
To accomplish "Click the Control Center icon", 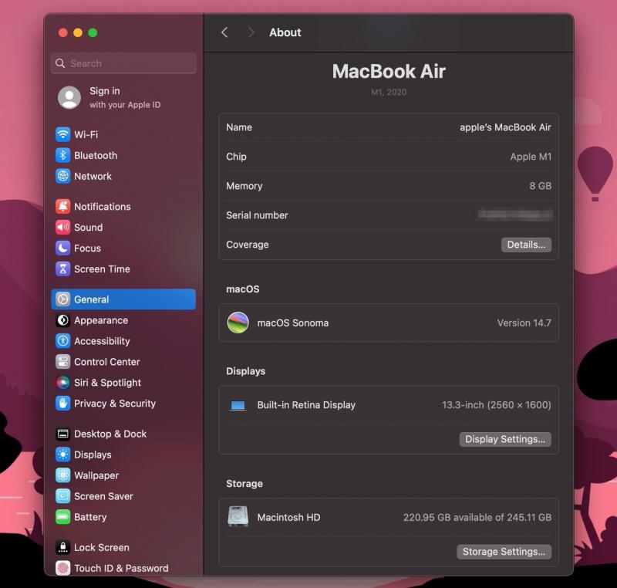I will [62, 362].
